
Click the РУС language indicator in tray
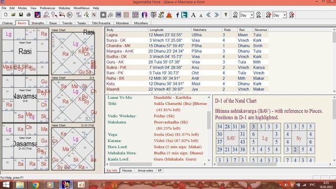[x=312, y=185]
